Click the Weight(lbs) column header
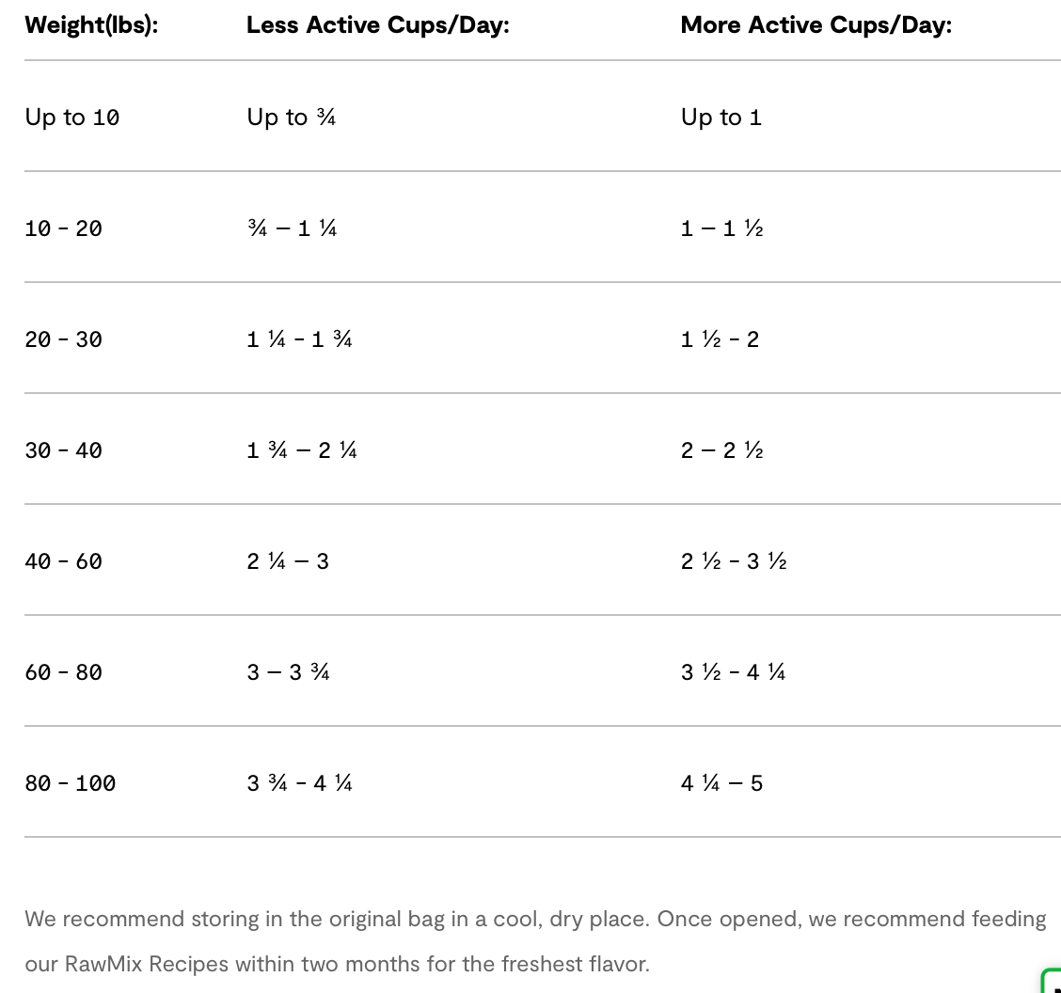 coord(91,24)
